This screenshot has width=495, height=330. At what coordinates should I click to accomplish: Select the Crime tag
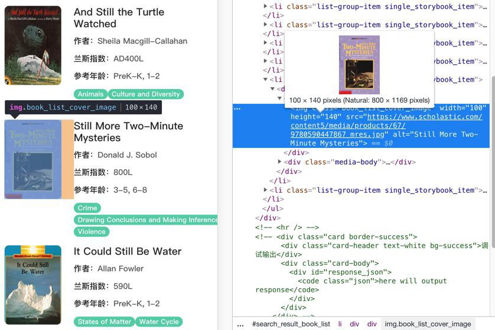click(87, 208)
